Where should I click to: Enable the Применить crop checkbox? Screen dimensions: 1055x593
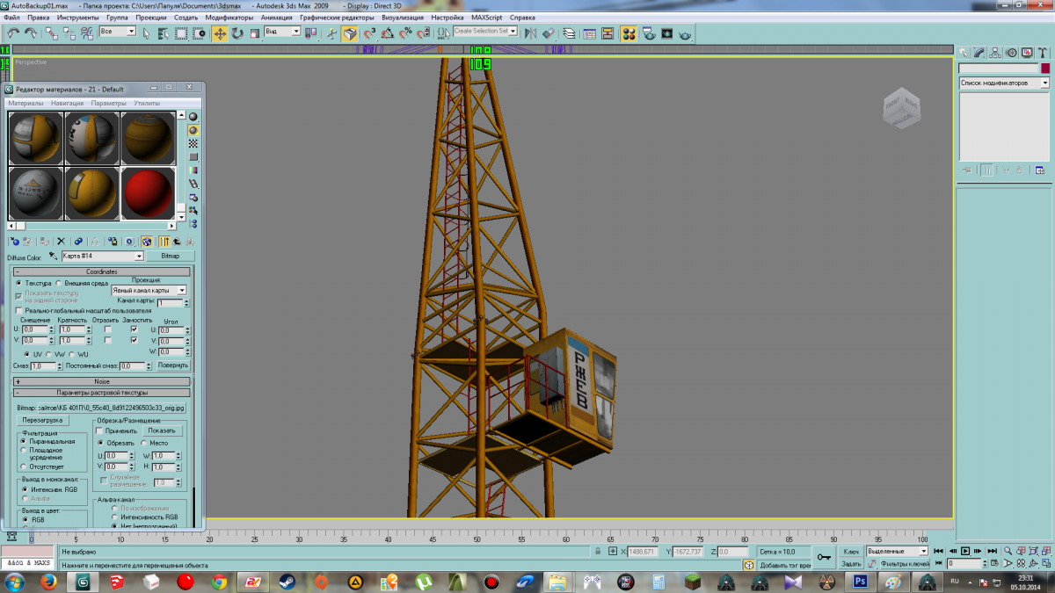[x=99, y=430]
